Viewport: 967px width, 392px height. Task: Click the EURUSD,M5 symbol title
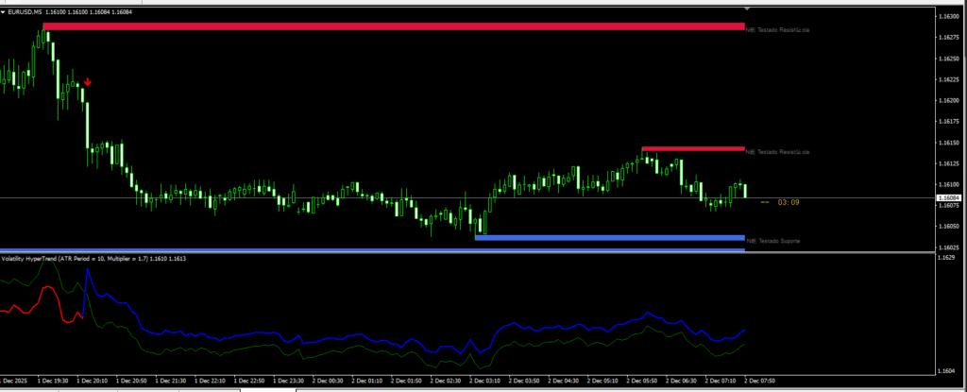(25, 12)
